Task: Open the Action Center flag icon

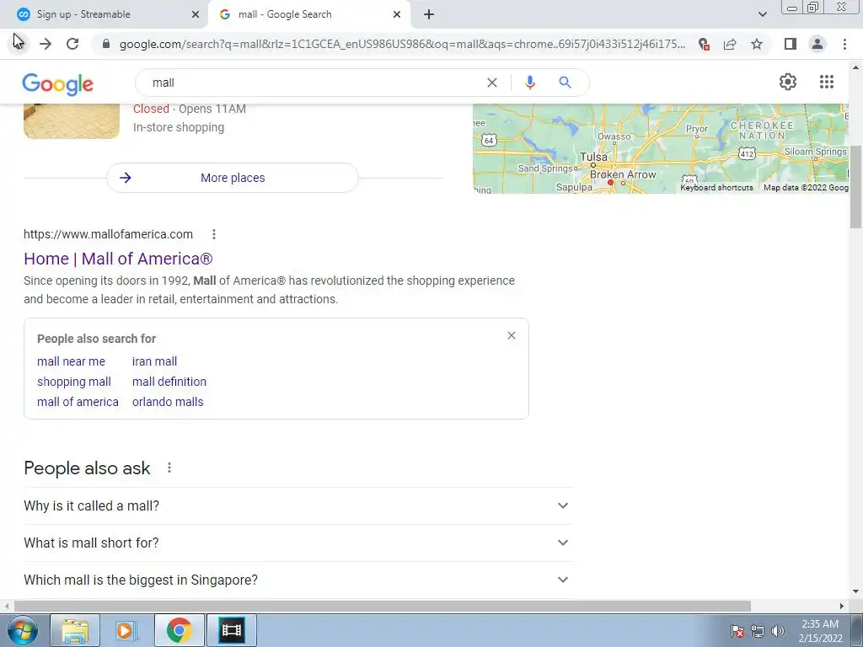Action: (737, 631)
